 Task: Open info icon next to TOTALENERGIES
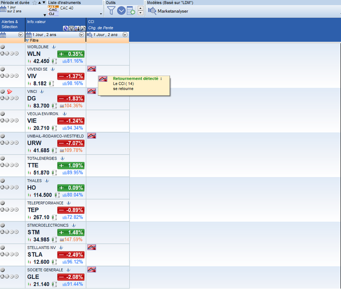click(62, 159)
